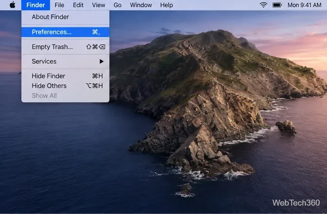Select Hide Finder menu item
This screenshot has height=214, width=327.
(65, 76)
